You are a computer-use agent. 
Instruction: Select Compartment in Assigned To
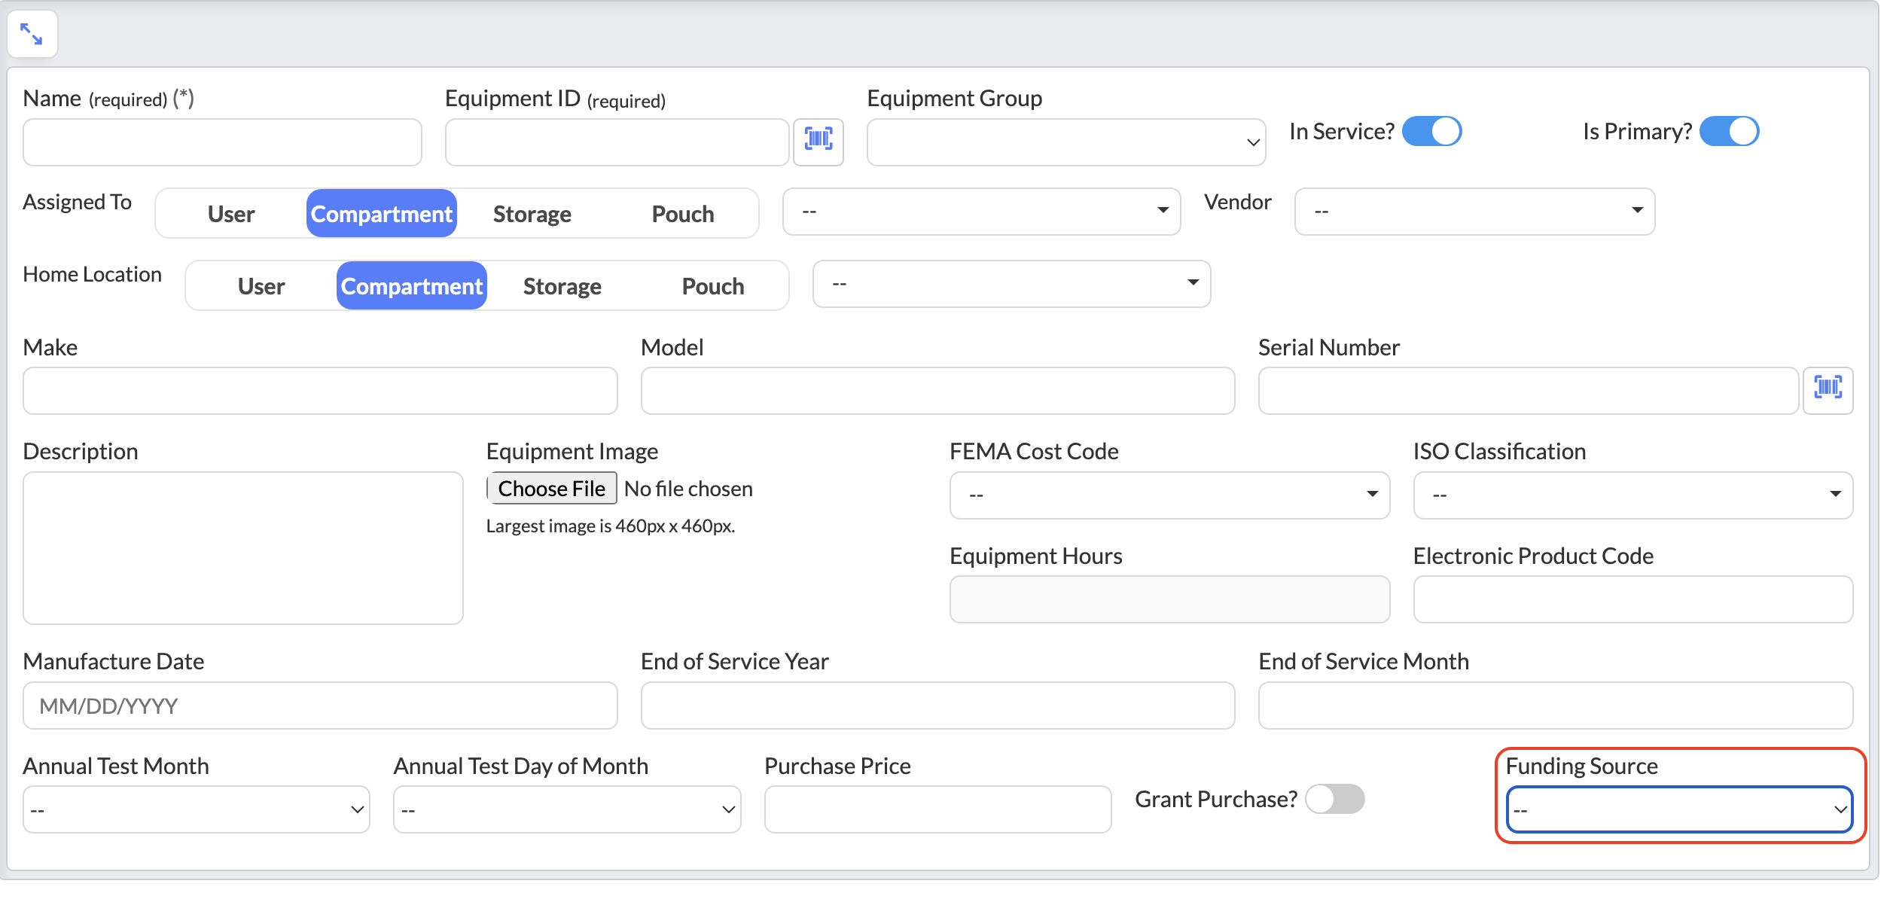coord(382,214)
